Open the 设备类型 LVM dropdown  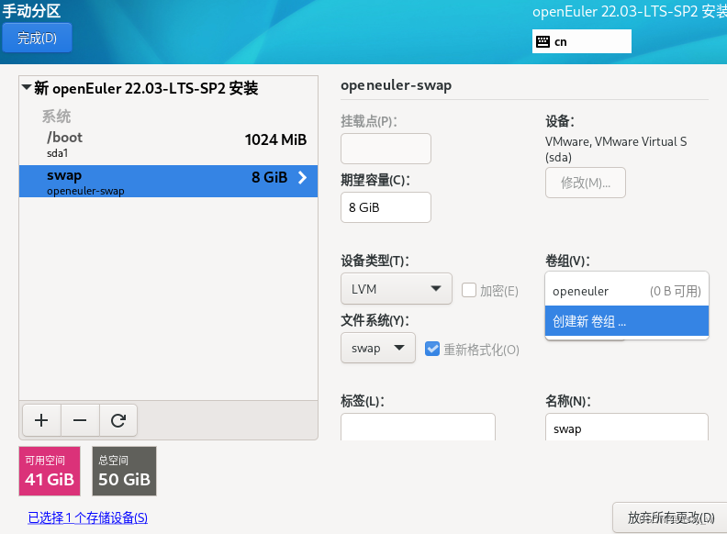pos(397,289)
